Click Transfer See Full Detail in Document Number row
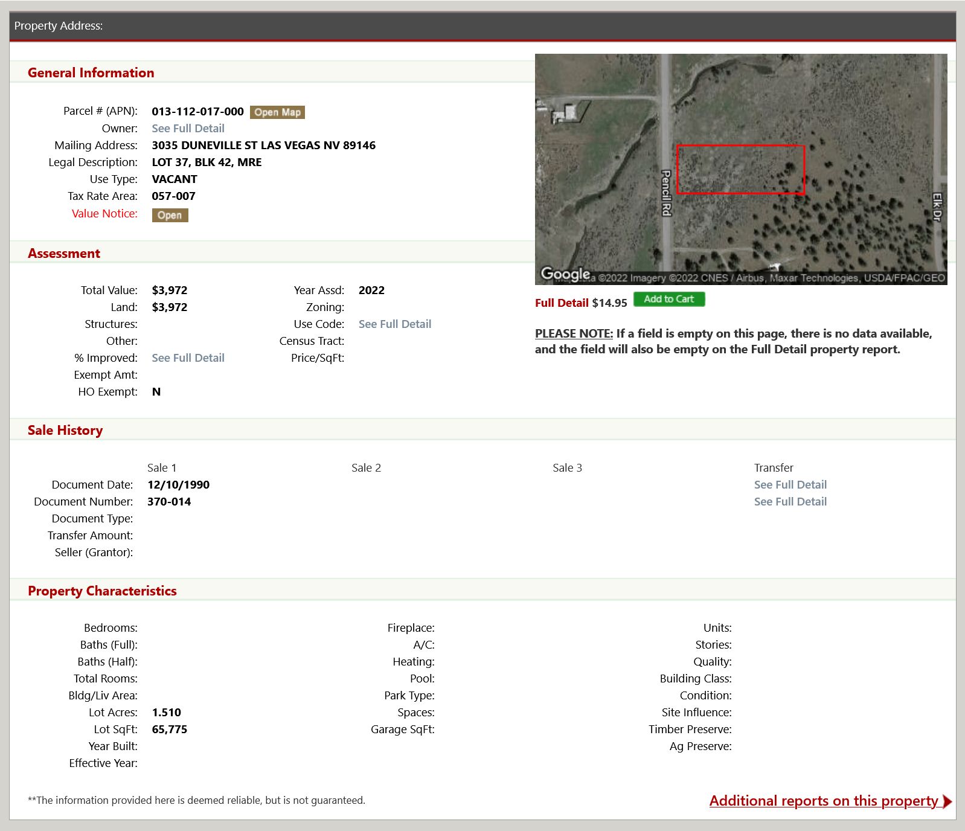The width and height of the screenshot is (965, 831). [x=790, y=502]
